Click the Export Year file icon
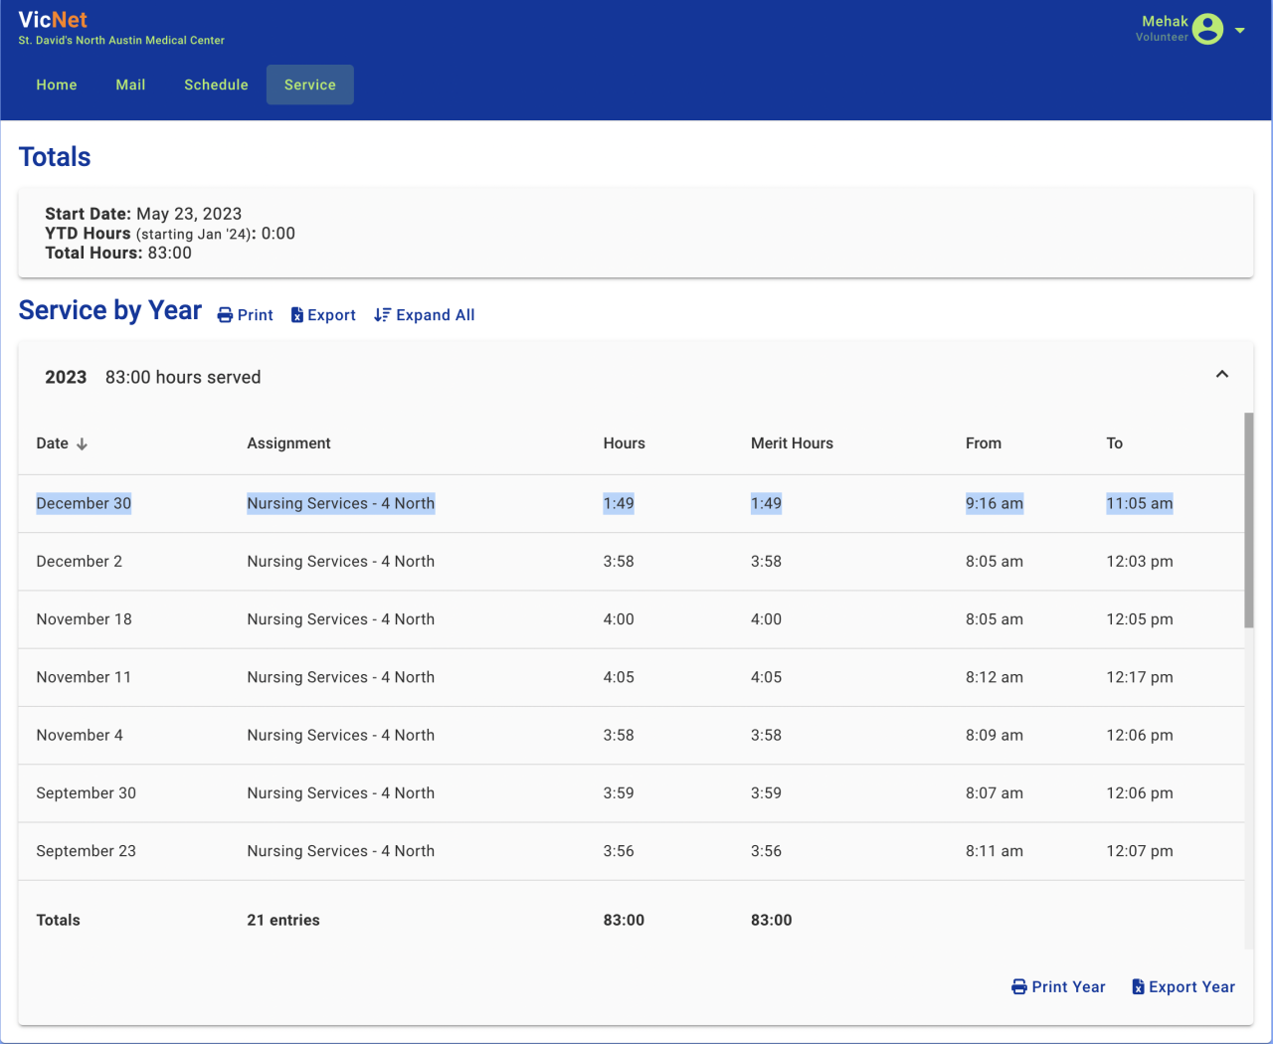This screenshot has width=1273, height=1044. point(1138,987)
